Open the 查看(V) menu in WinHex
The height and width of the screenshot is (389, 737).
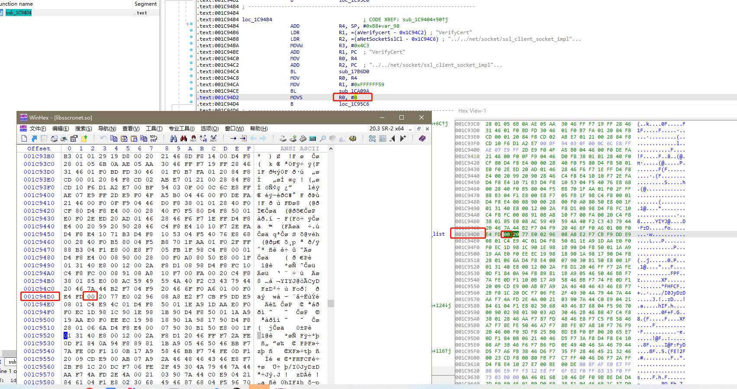click(131, 129)
